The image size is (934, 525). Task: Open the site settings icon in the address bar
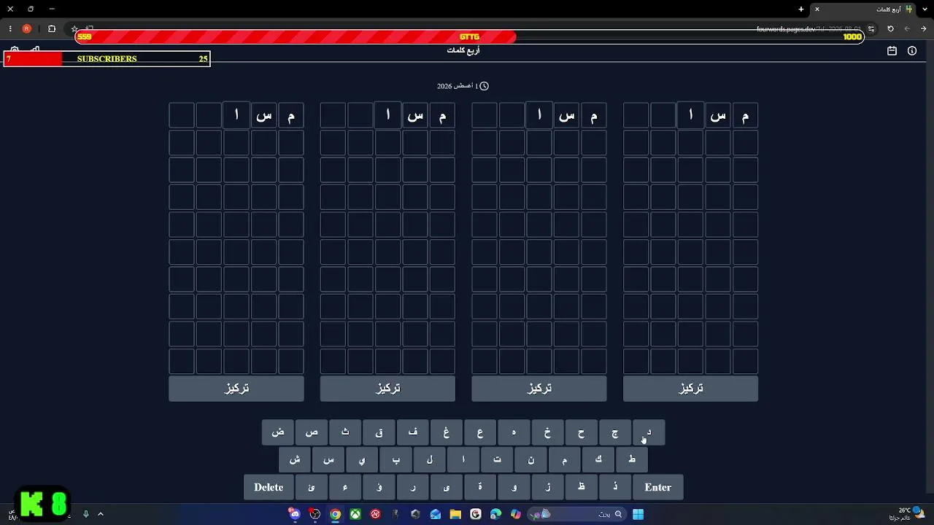871,28
